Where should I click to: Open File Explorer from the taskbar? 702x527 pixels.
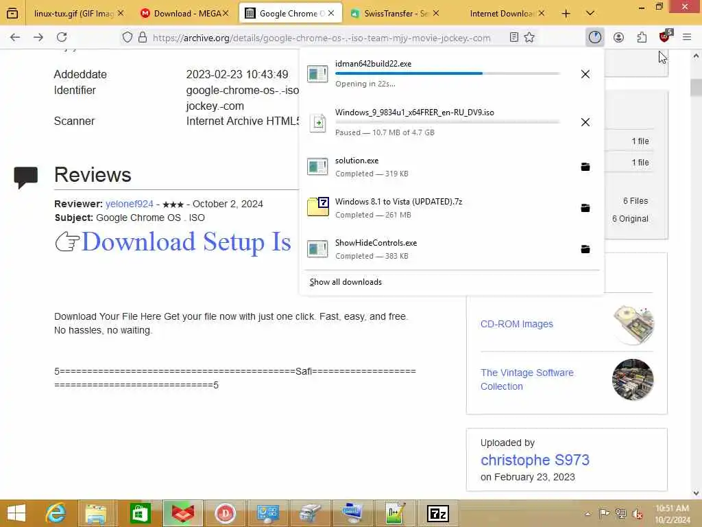pos(97,513)
